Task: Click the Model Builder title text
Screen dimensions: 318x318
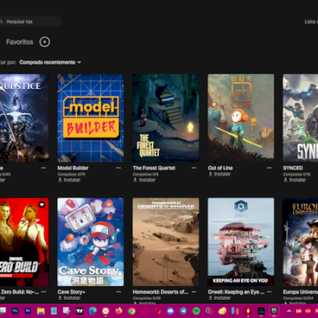Action: [73, 168]
